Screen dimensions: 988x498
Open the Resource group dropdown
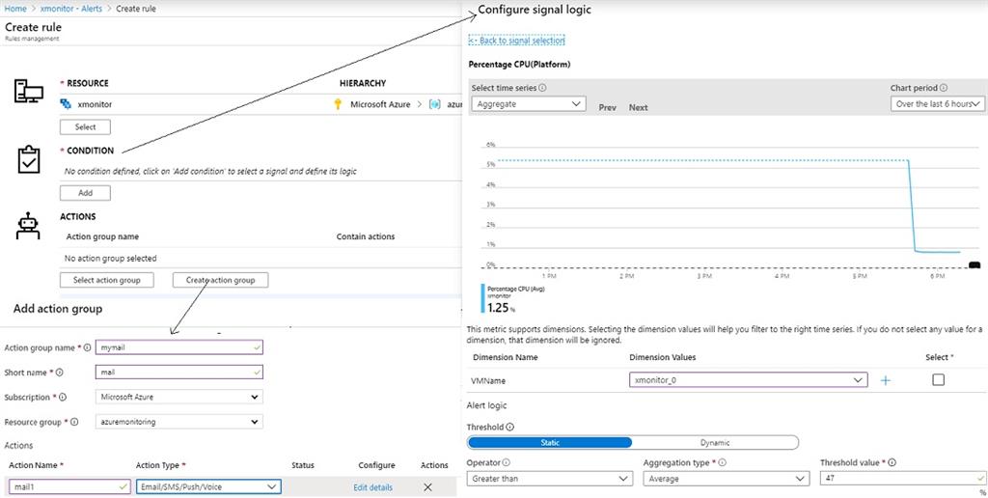tap(178, 421)
